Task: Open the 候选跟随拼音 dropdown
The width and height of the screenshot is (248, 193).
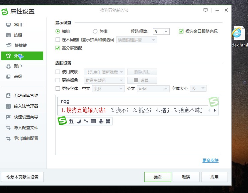Action: click(x=137, y=40)
